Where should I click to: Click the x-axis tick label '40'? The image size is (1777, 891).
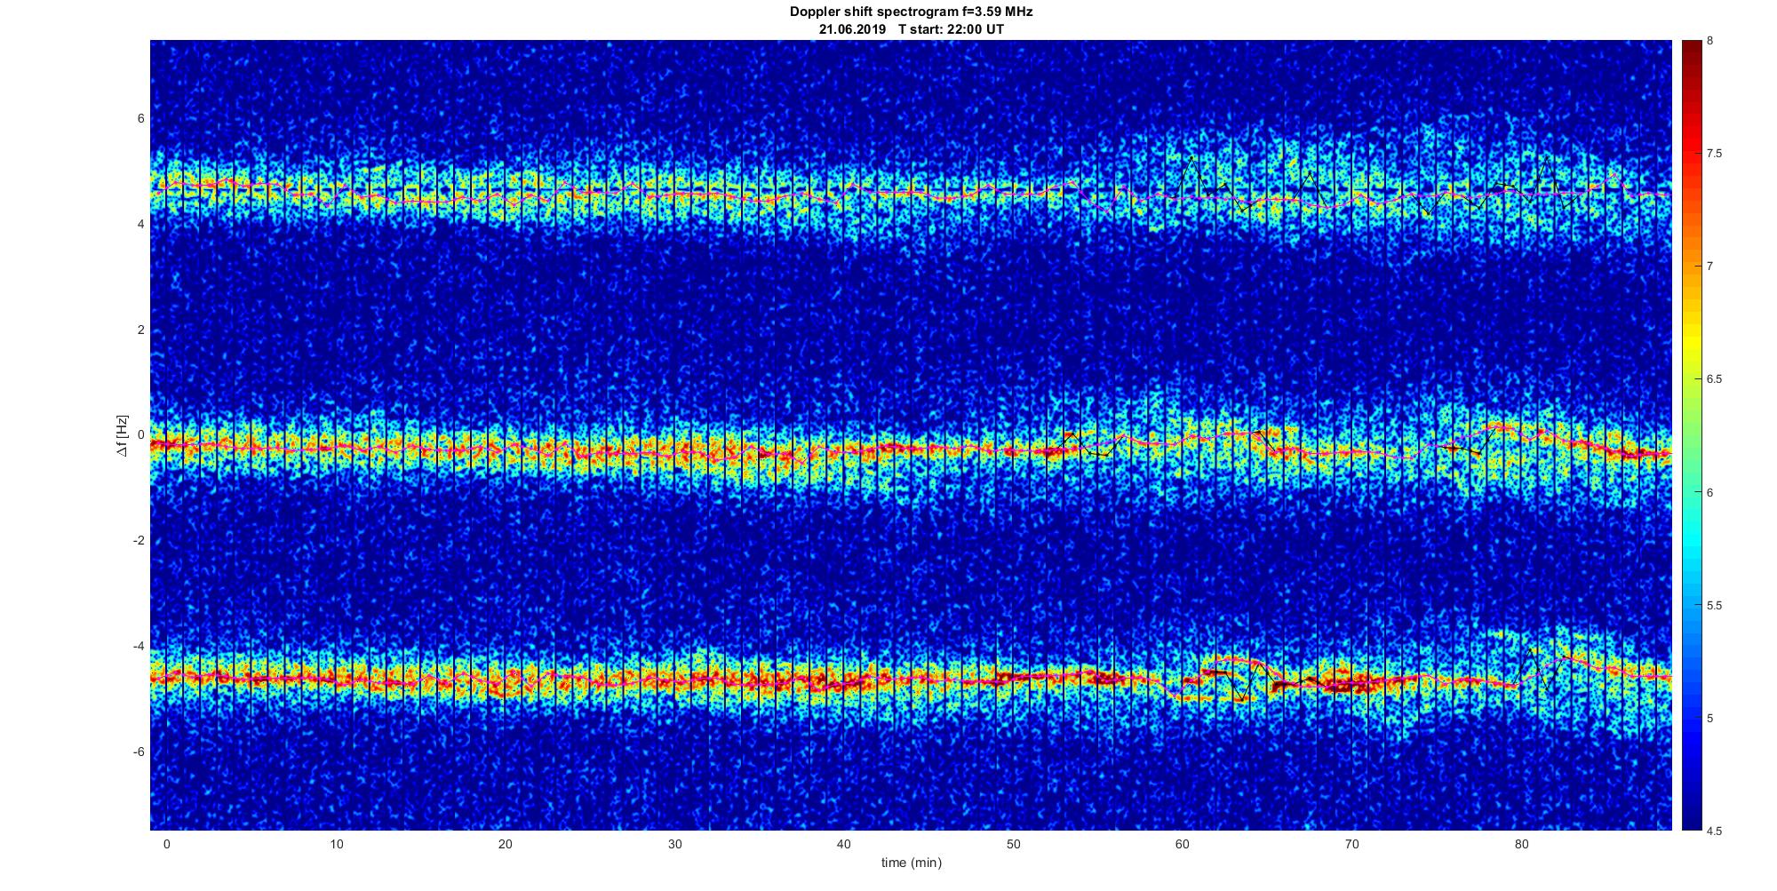[x=844, y=844]
